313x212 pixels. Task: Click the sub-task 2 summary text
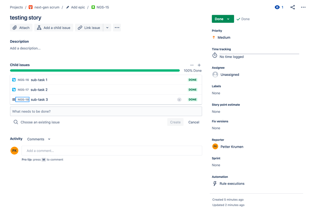click(39, 90)
